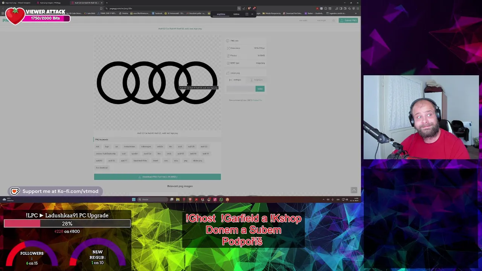Screen dimensions: 482x271
Task: Click the bookmark icon in address bar
Action: click(x=101, y=8)
